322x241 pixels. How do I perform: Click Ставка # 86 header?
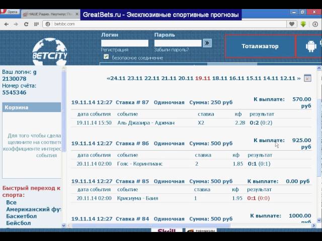coord(132,144)
